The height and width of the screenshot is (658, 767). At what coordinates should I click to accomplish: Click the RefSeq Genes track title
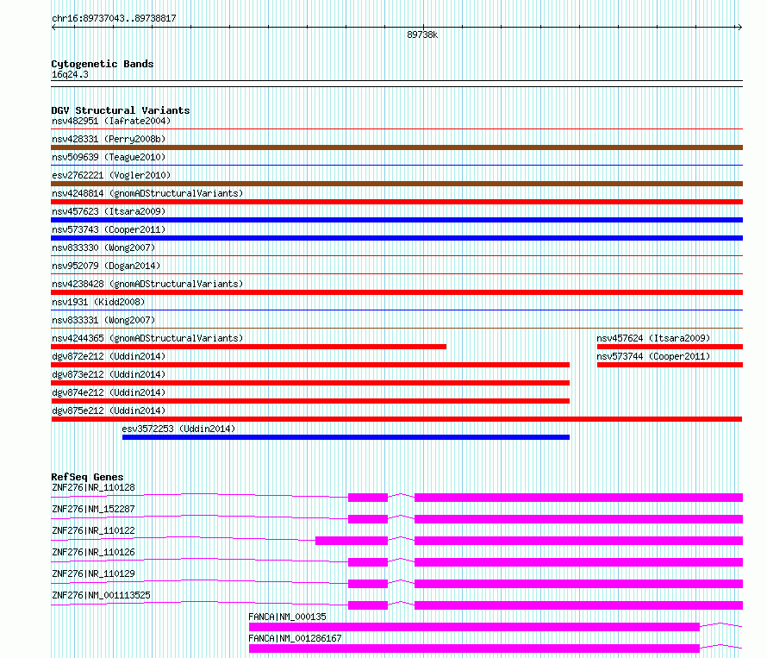tap(87, 477)
